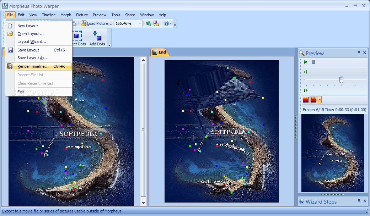
Task: Click the End tab picture icon
Action: pos(155,52)
